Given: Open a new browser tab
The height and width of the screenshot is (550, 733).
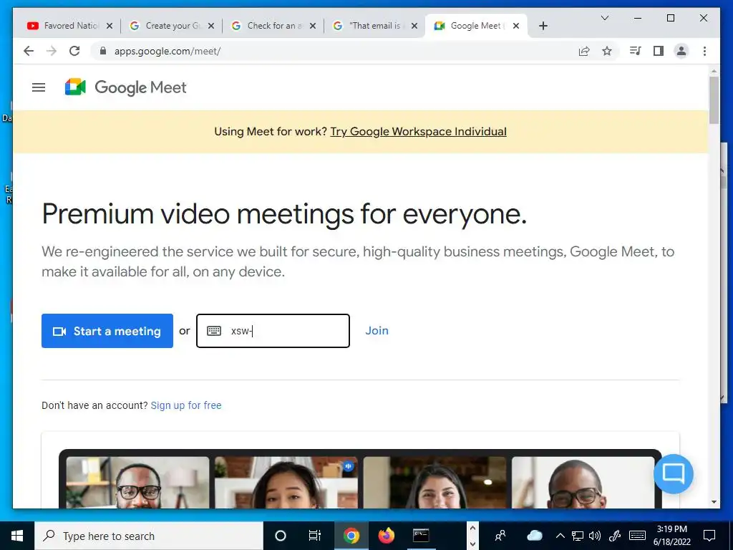Looking at the screenshot, I should pyautogui.click(x=543, y=26).
